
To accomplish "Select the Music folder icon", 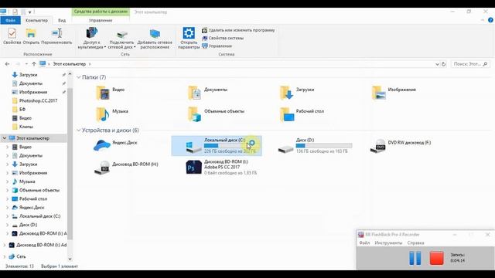I will 103,114.
